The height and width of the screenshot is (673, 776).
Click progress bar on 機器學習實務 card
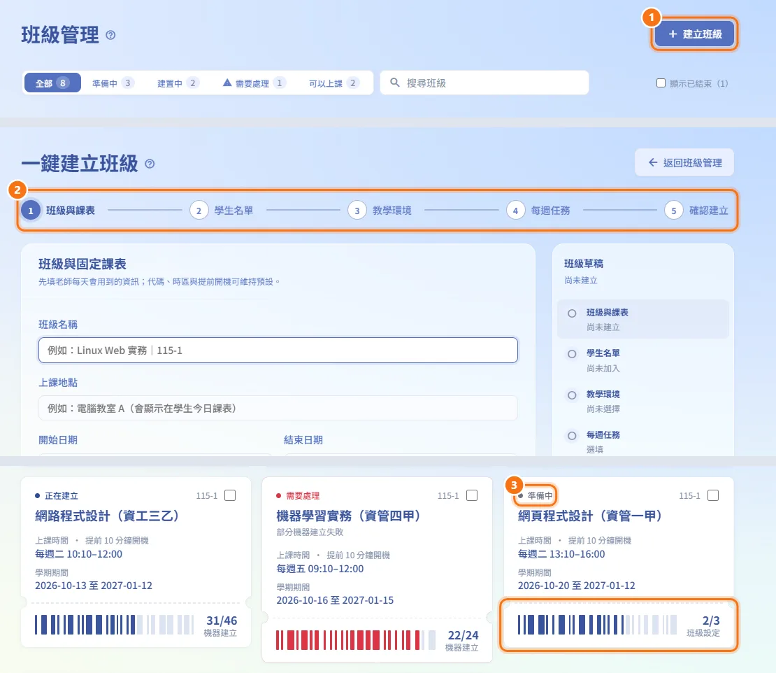[x=355, y=640]
